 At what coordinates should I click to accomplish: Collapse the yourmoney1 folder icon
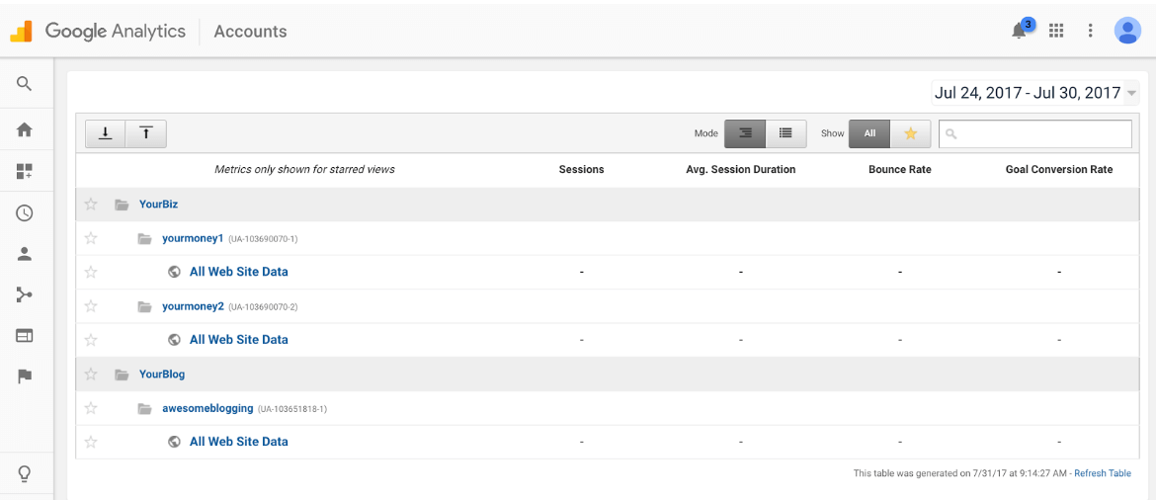pos(145,239)
